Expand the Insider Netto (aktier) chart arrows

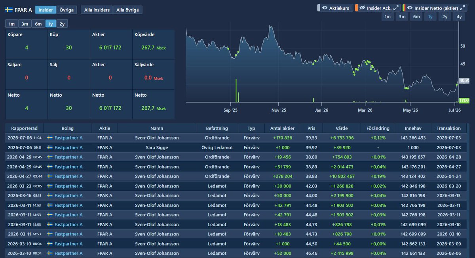pos(463,8)
